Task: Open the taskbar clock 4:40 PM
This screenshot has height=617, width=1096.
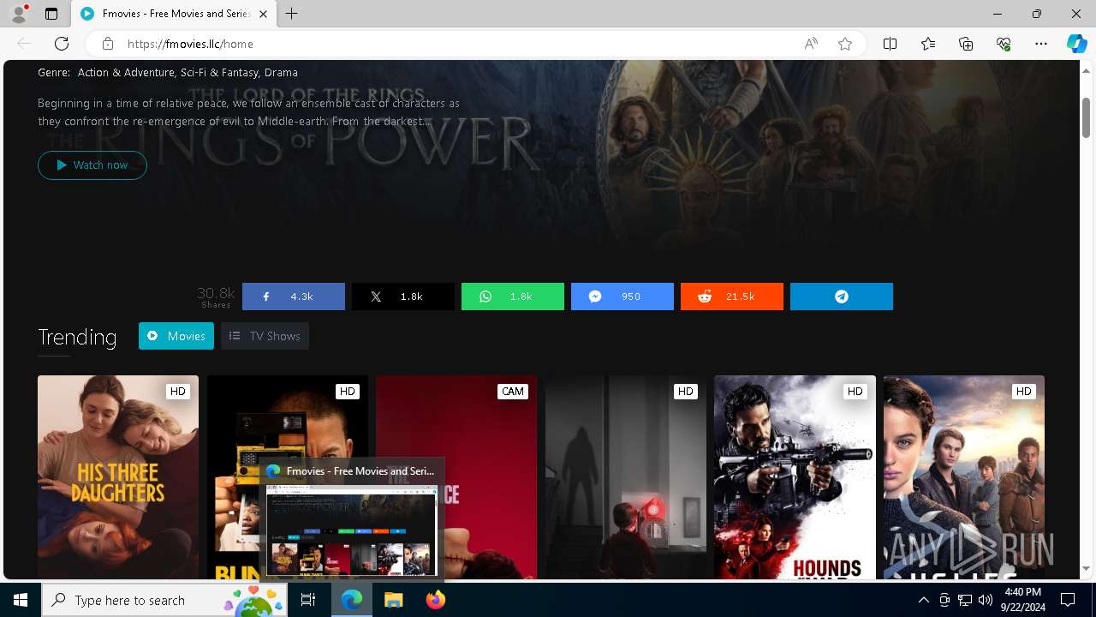Action: [x=1023, y=600]
